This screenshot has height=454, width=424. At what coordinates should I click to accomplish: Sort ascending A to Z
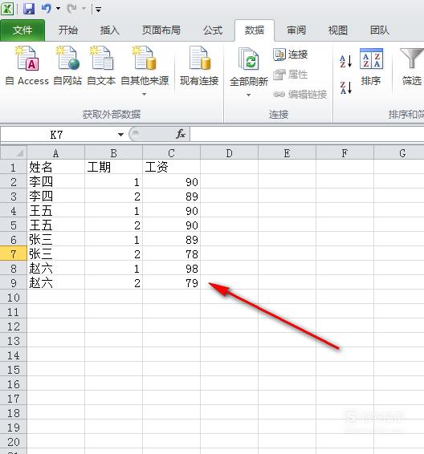(x=346, y=61)
